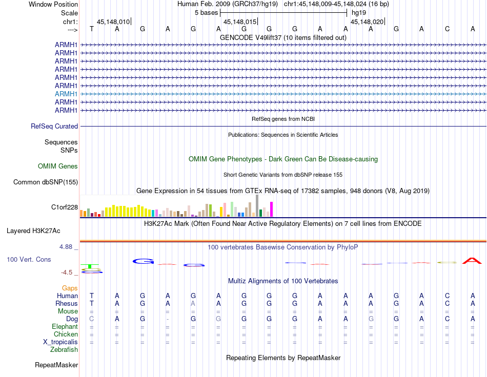Open Short Genetic Variants from dbSNP title
Image resolution: width=487 pixels, height=377 pixels.
(x=283, y=175)
